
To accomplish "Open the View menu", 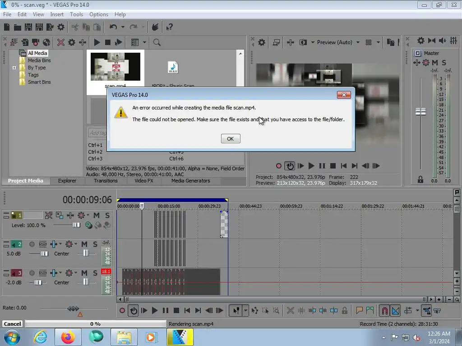I will pyautogui.click(x=38, y=14).
